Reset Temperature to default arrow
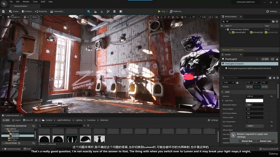 point(272,126)
